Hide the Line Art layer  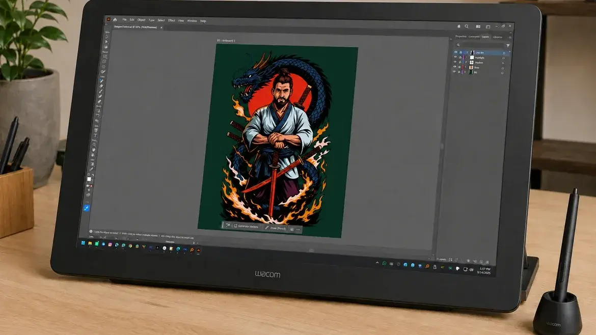pos(456,53)
